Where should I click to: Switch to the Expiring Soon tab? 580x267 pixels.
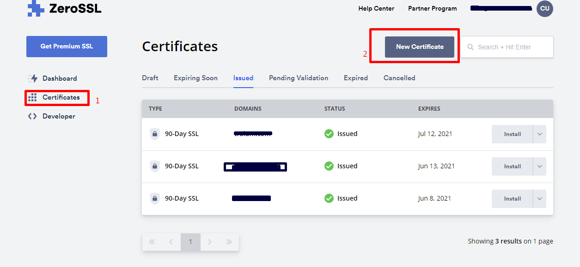point(195,78)
